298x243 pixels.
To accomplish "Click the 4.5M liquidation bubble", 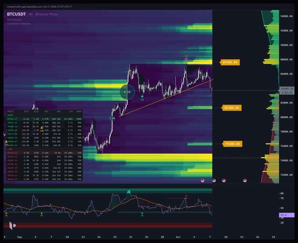I will tap(127, 92).
